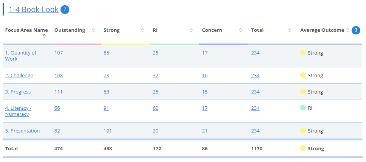
Task: Sort table by Strong column arrows
Action: coord(142,30)
